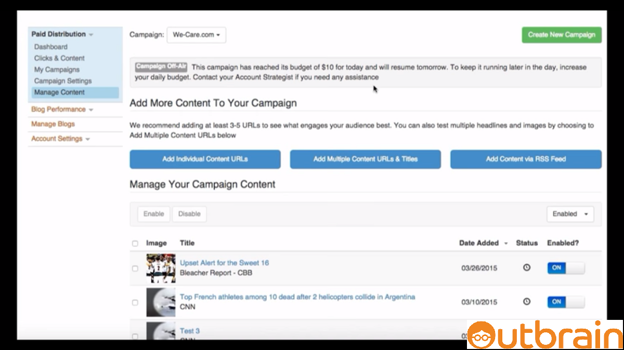Click the Outbrain owl logo
This screenshot has height=350, width=624.
point(481,335)
